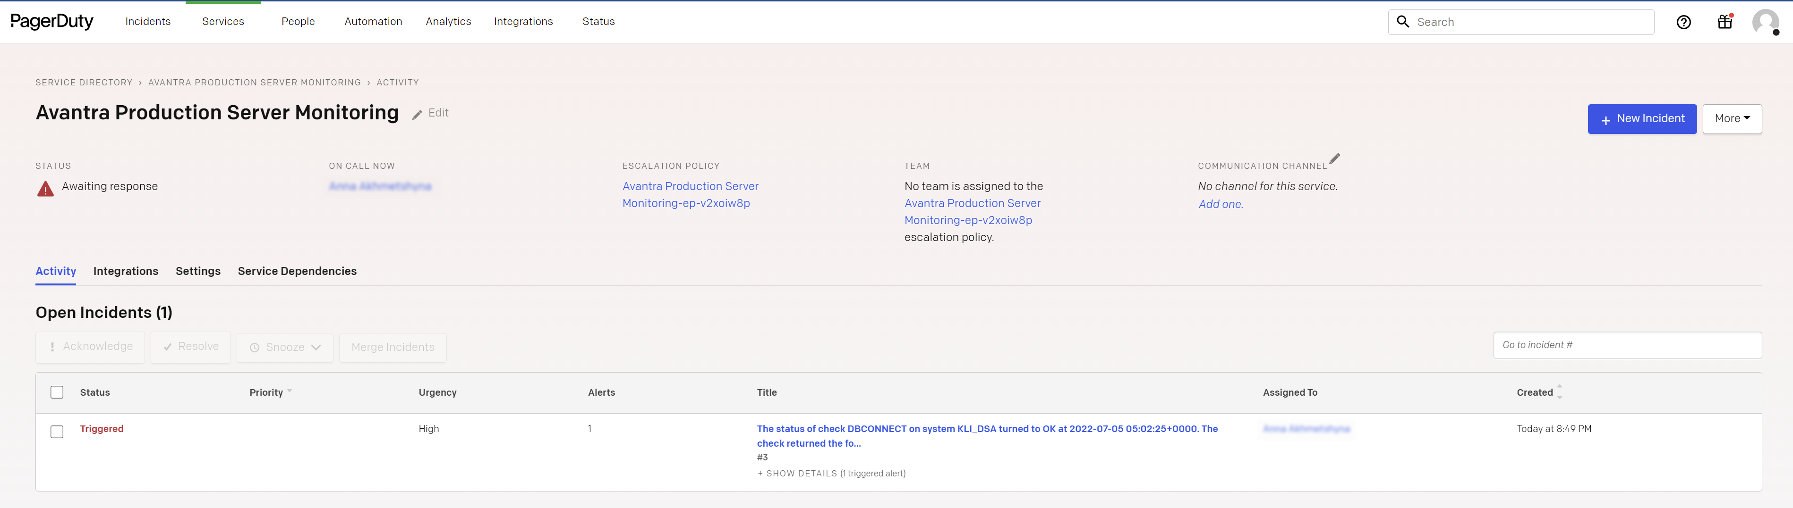Click the Alerts column header

(x=601, y=392)
